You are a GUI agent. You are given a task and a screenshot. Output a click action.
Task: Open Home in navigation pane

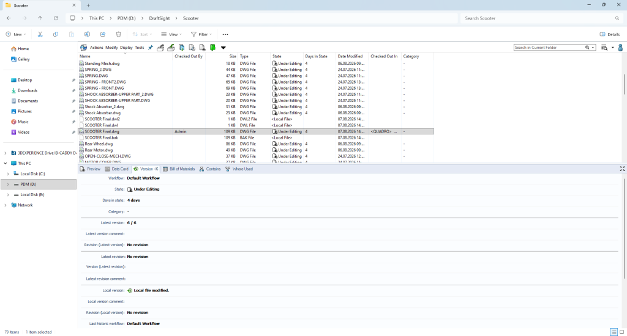[20, 49]
